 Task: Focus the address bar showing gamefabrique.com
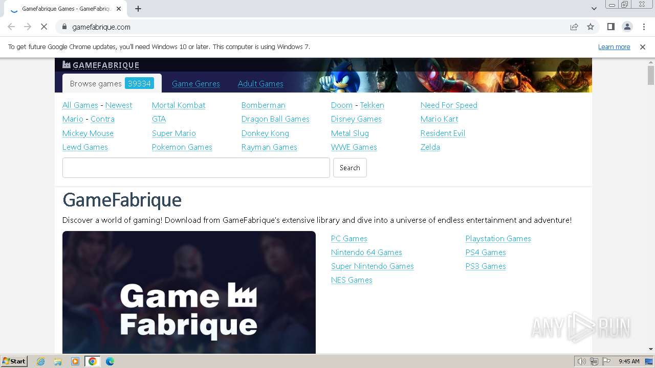tap(312, 27)
